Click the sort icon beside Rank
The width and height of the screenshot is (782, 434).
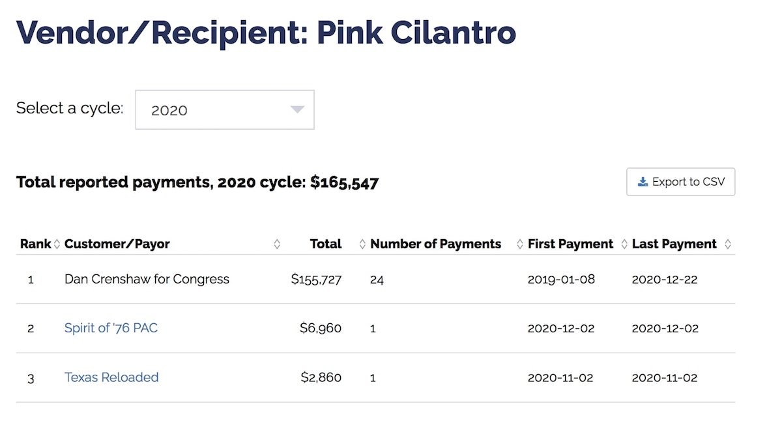pyautogui.click(x=57, y=244)
